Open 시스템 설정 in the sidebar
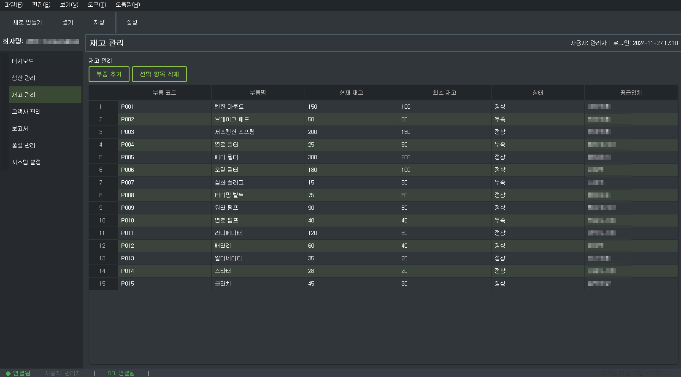Viewport: 681px width, 377px height. click(26, 162)
